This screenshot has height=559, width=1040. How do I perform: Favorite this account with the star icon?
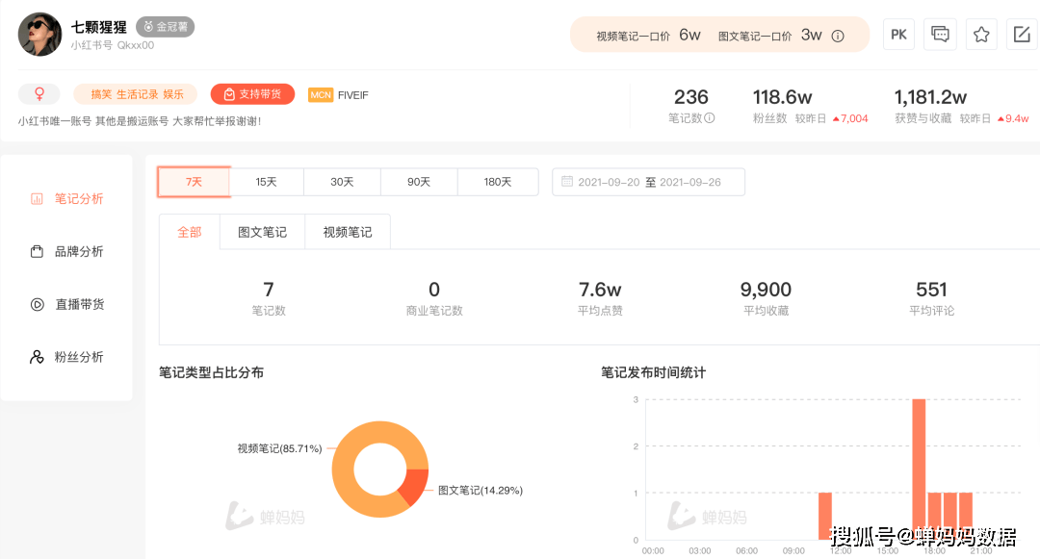pyautogui.click(x=981, y=35)
